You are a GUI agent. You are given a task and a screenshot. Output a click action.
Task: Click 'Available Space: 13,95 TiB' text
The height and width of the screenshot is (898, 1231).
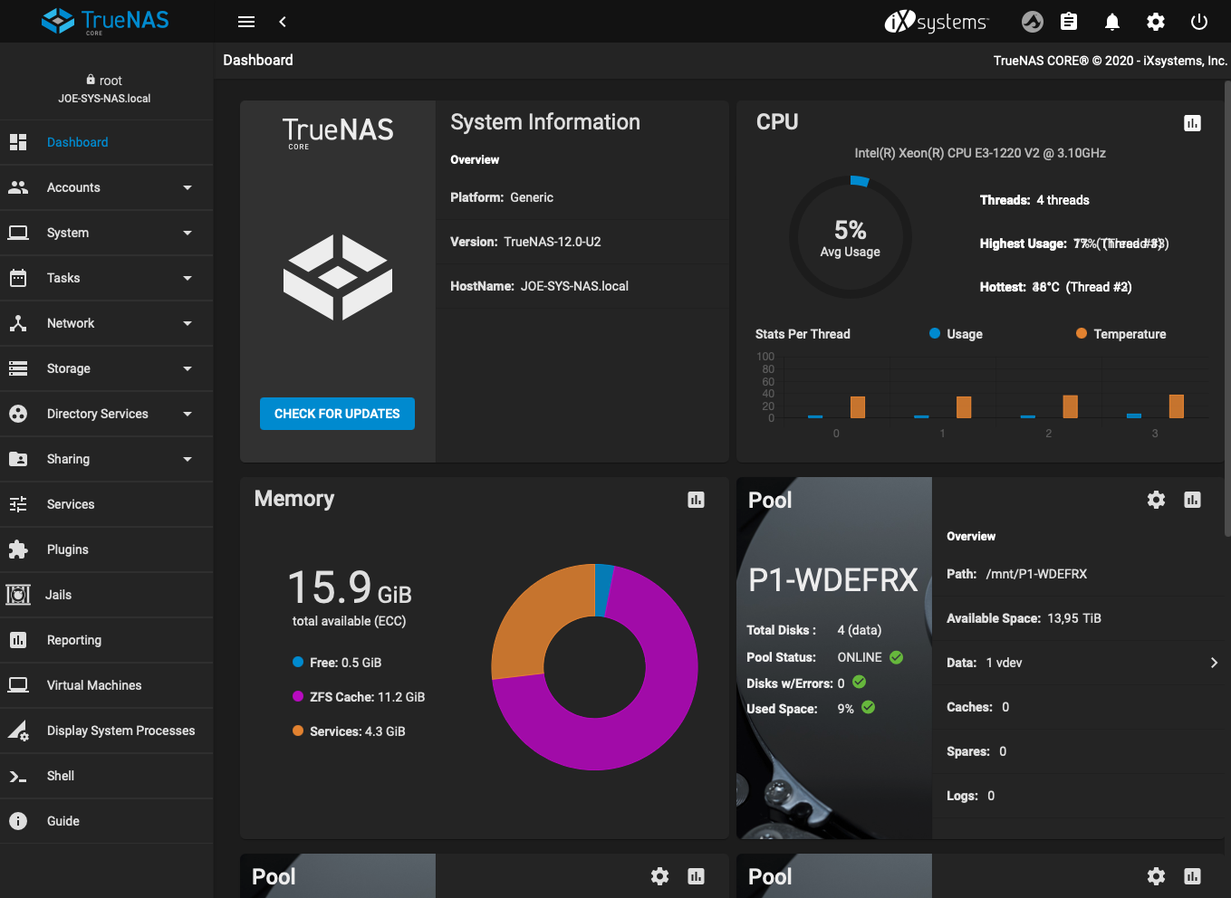[1024, 618]
